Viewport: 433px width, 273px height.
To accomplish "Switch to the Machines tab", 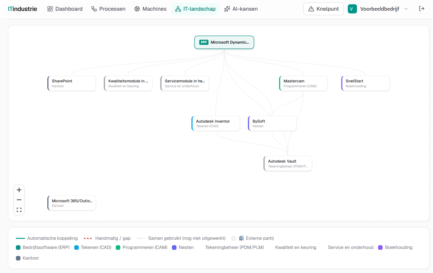I will click(150, 9).
